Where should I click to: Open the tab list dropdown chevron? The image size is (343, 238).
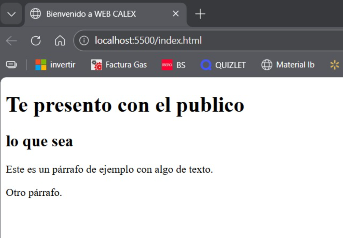point(11,14)
